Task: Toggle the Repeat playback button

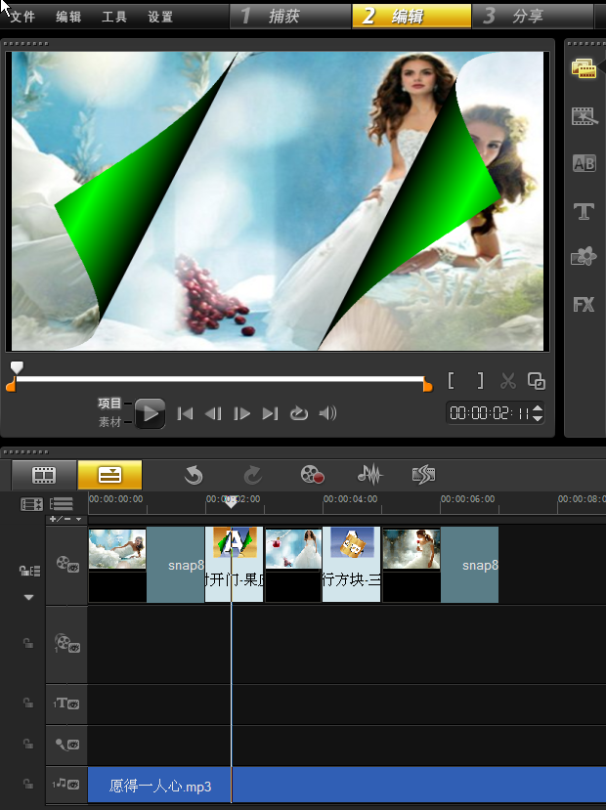Action: (x=299, y=413)
